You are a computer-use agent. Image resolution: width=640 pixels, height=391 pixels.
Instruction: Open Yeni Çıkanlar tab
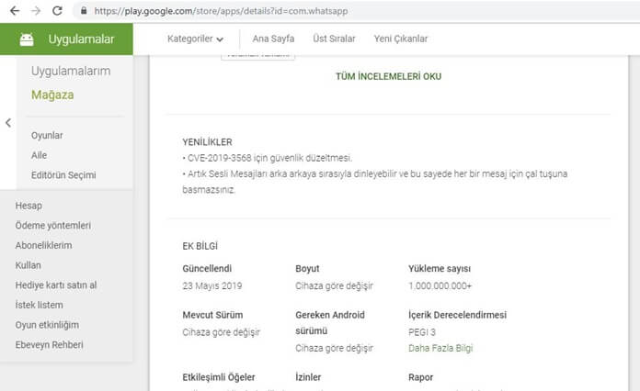(401, 39)
